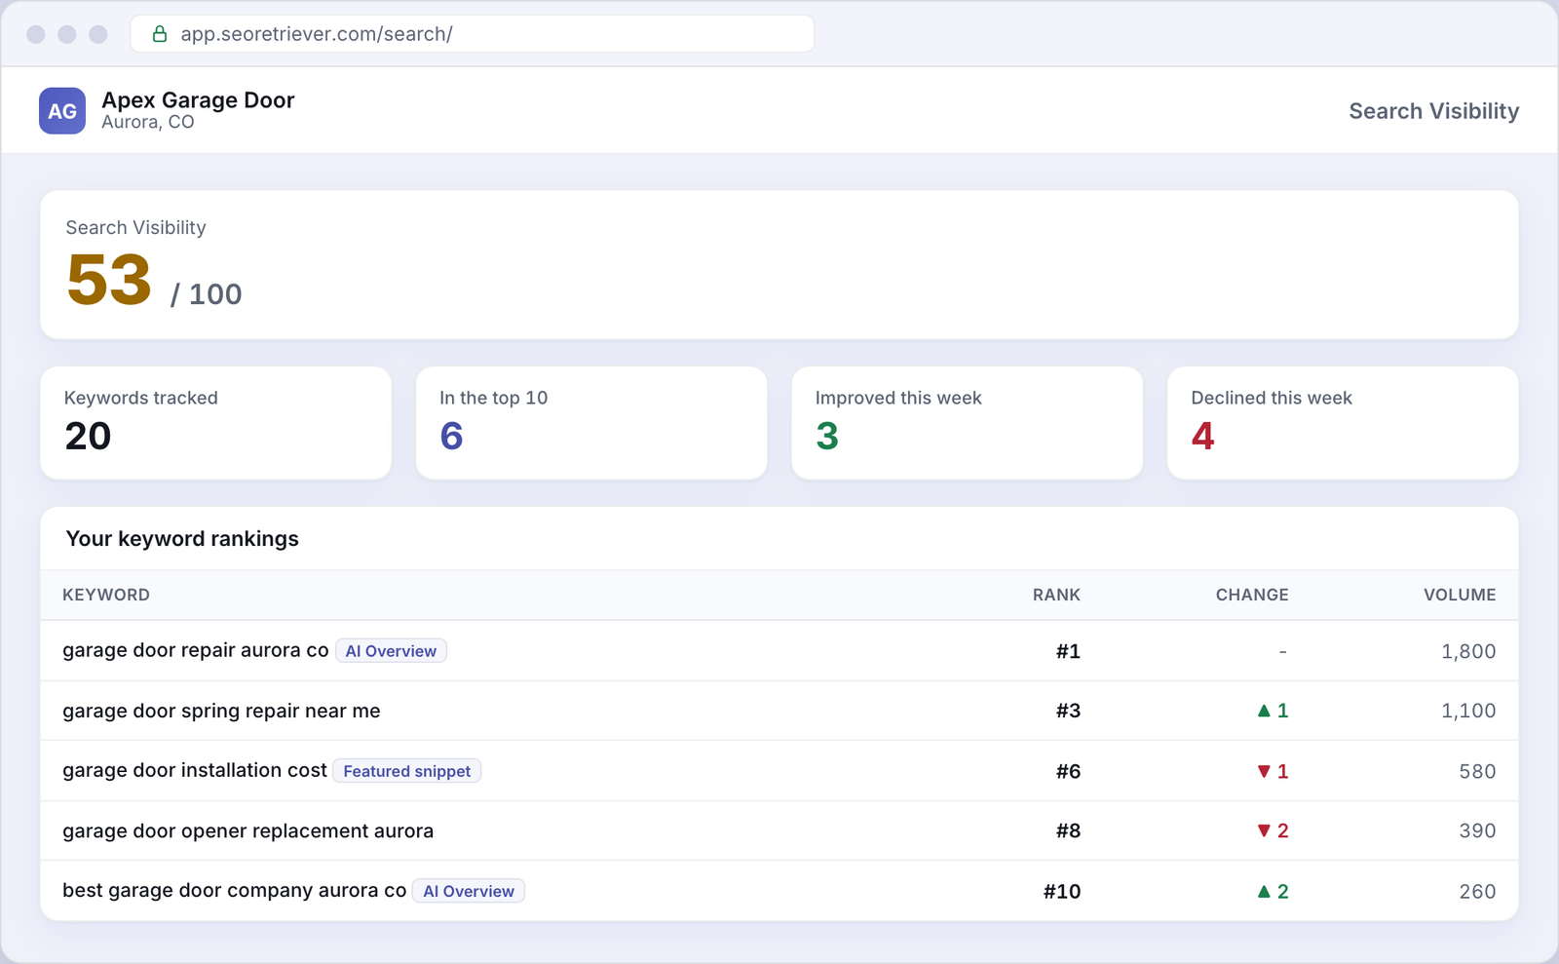Click green up arrow in best company row

point(1264,891)
